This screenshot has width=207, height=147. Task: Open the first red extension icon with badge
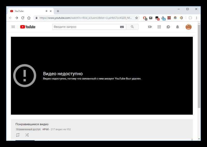[145, 18]
